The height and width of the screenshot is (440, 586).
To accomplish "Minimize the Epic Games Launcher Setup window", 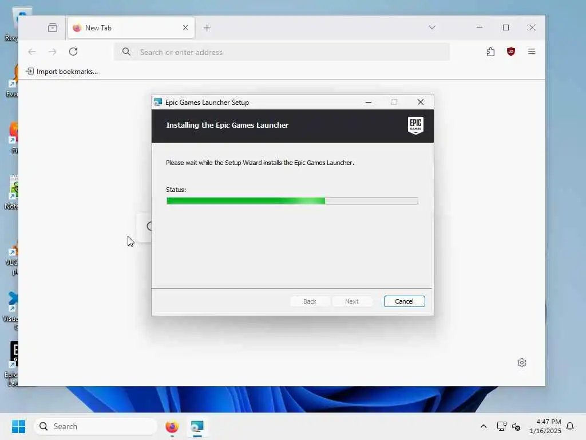I will pyautogui.click(x=368, y=102).
